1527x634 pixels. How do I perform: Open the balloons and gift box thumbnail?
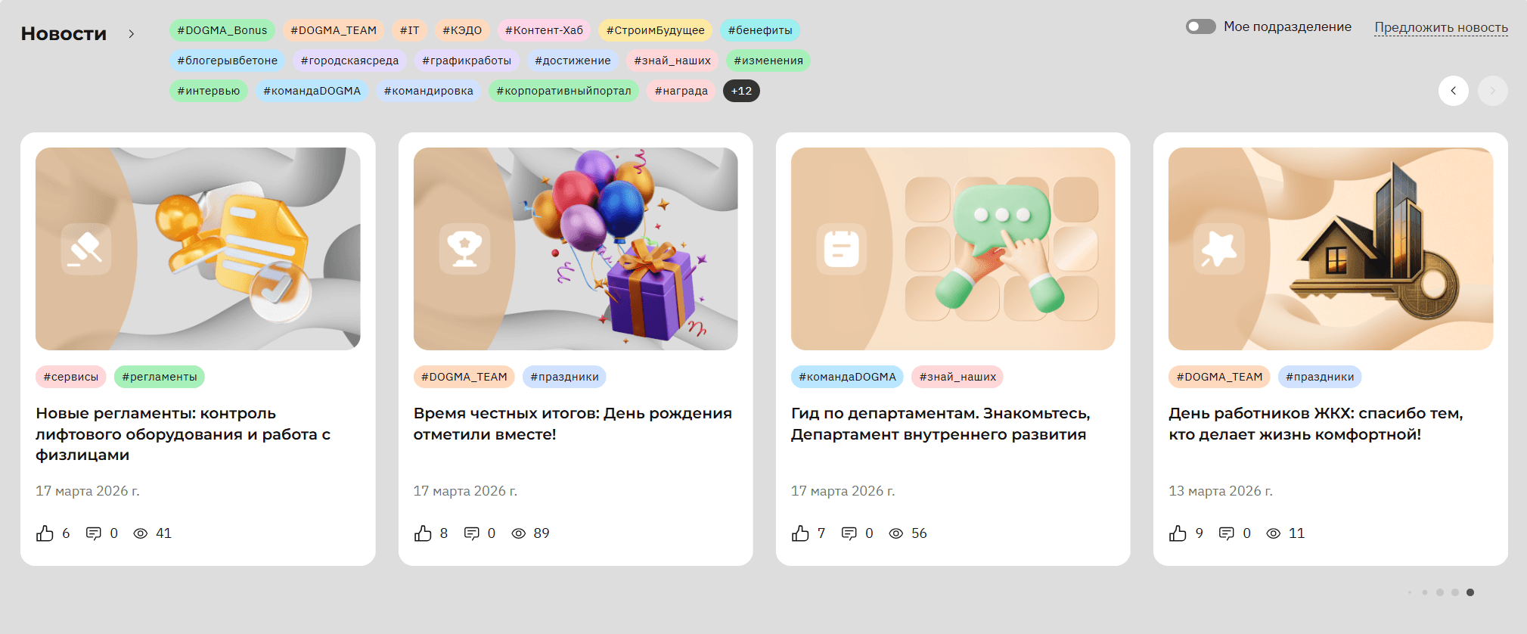click(x=576, y=249)
